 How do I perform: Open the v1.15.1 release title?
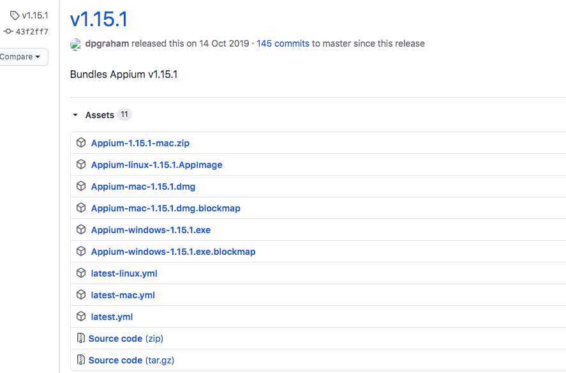point(99,19)
